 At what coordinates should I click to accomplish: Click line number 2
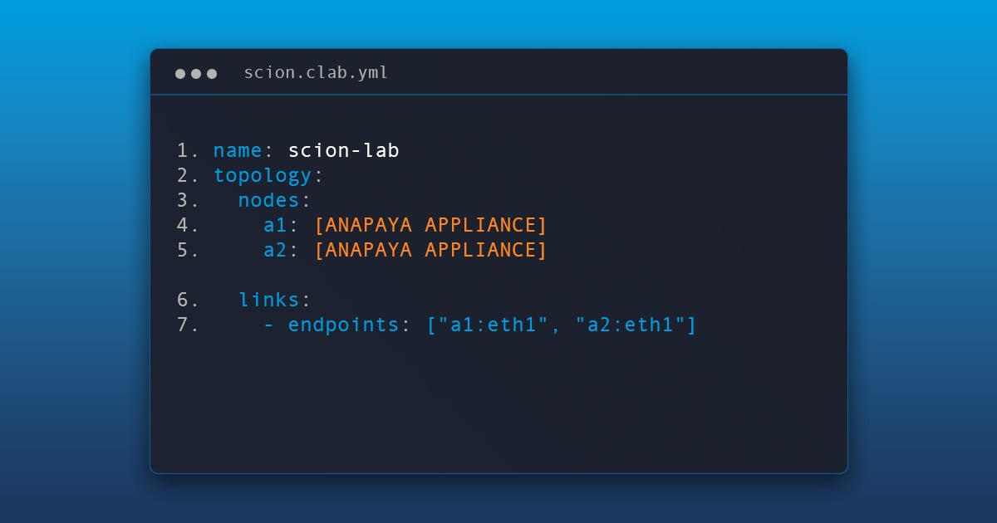click(x=188, y=176)
